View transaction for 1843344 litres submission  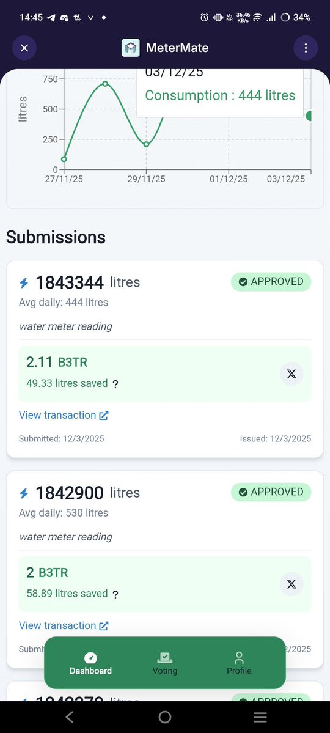click(x=64, y=415)
